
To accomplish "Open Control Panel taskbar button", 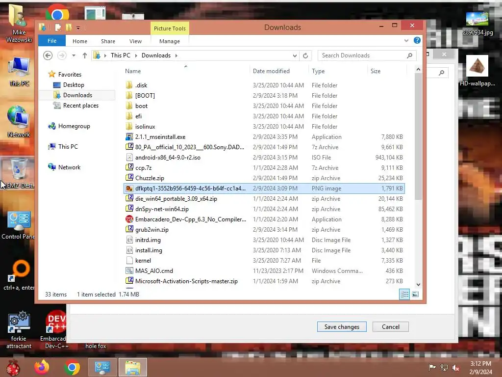I will [102, 367].
